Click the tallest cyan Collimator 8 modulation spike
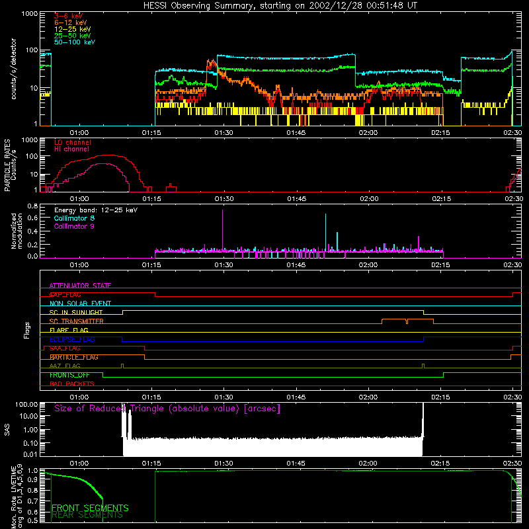529x529 pixels. (x=325, y=231)
